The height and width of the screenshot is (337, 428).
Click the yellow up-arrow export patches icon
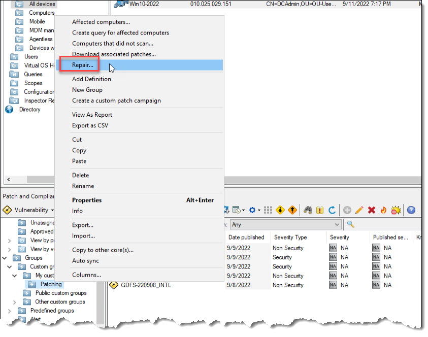click(292, 210)
